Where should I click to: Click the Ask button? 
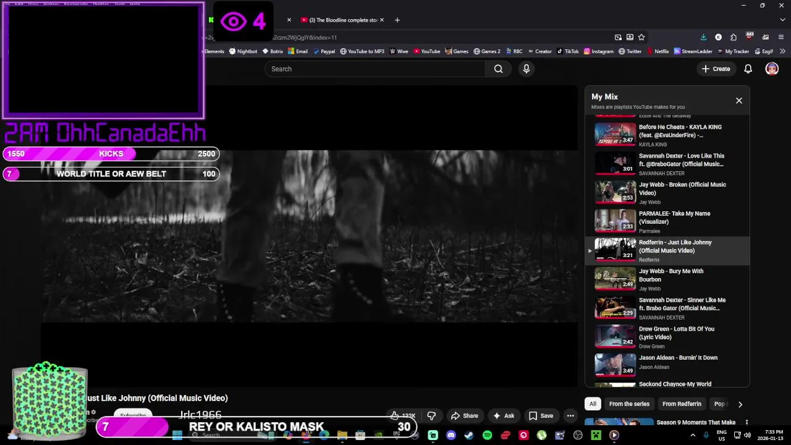[503, 415]
